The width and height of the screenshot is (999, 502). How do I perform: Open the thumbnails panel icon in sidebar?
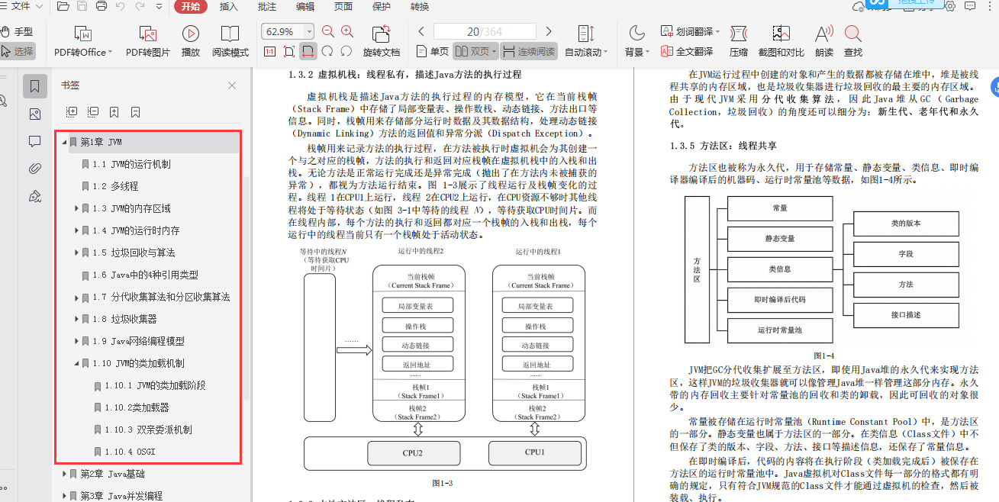click(34, 114)
